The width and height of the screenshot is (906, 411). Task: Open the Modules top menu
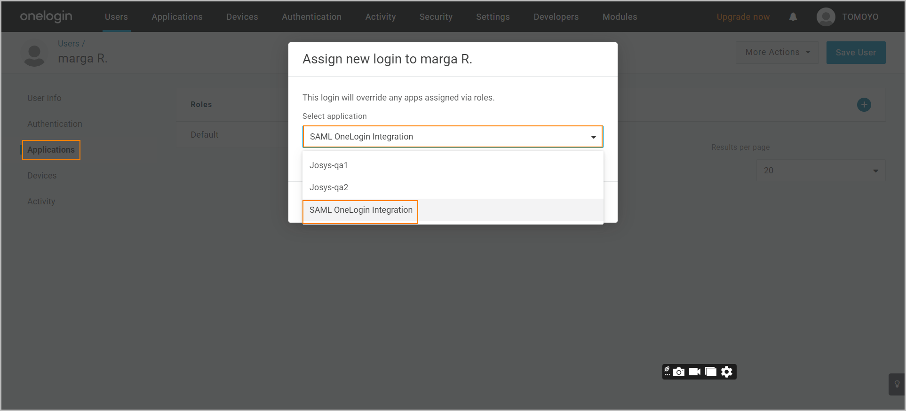[620, 17]
